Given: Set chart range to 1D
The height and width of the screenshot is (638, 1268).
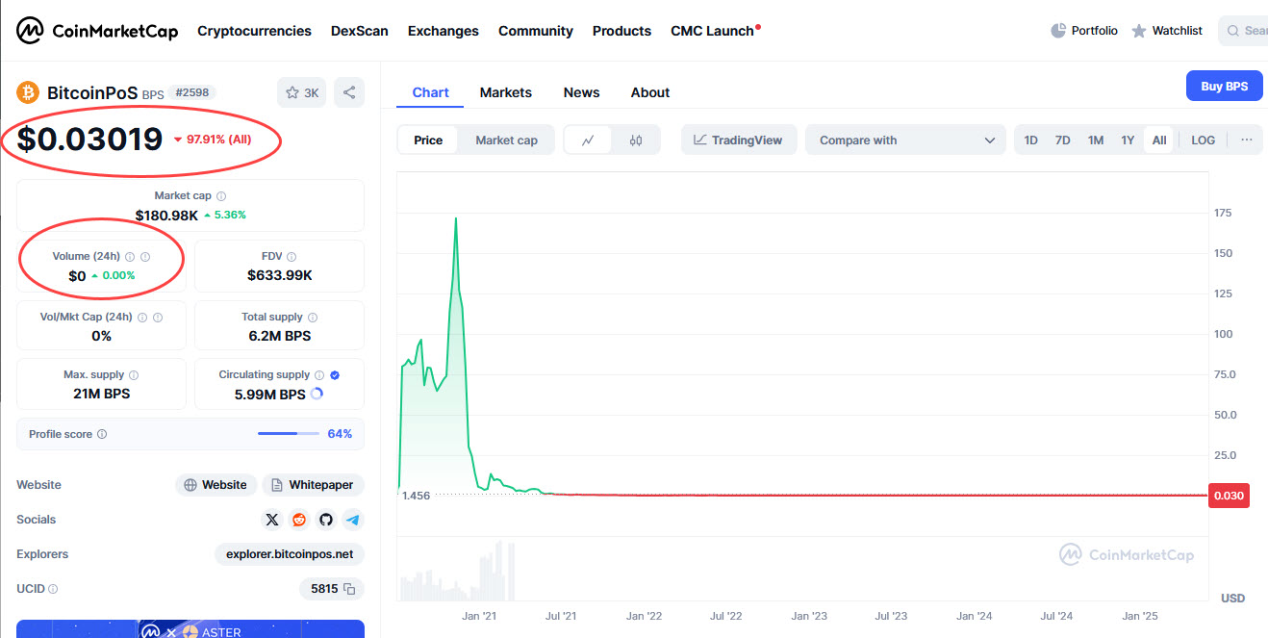Looking at the screenshot, I should click(1031, 140).
